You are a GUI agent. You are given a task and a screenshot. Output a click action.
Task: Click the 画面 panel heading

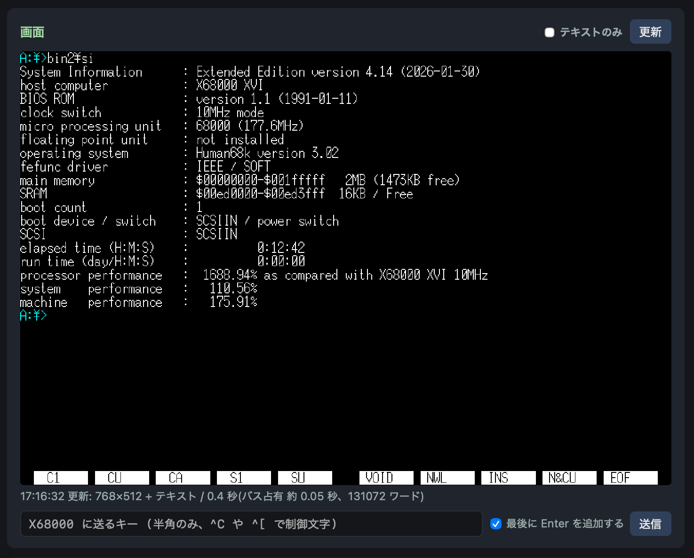pos(32,32)
